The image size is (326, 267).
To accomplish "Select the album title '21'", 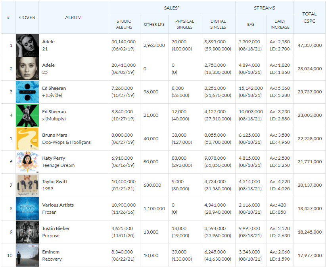I will (45, 49).
